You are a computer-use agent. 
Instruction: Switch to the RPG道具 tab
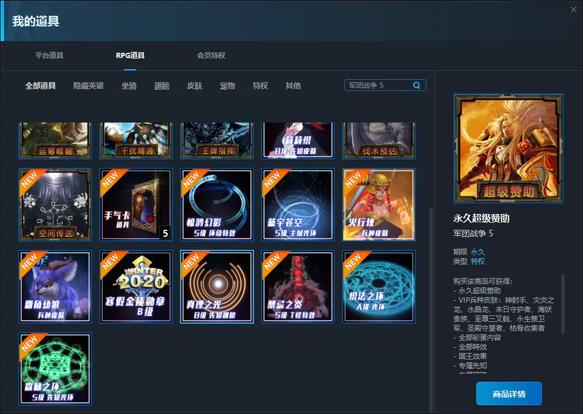pos(130,55)
